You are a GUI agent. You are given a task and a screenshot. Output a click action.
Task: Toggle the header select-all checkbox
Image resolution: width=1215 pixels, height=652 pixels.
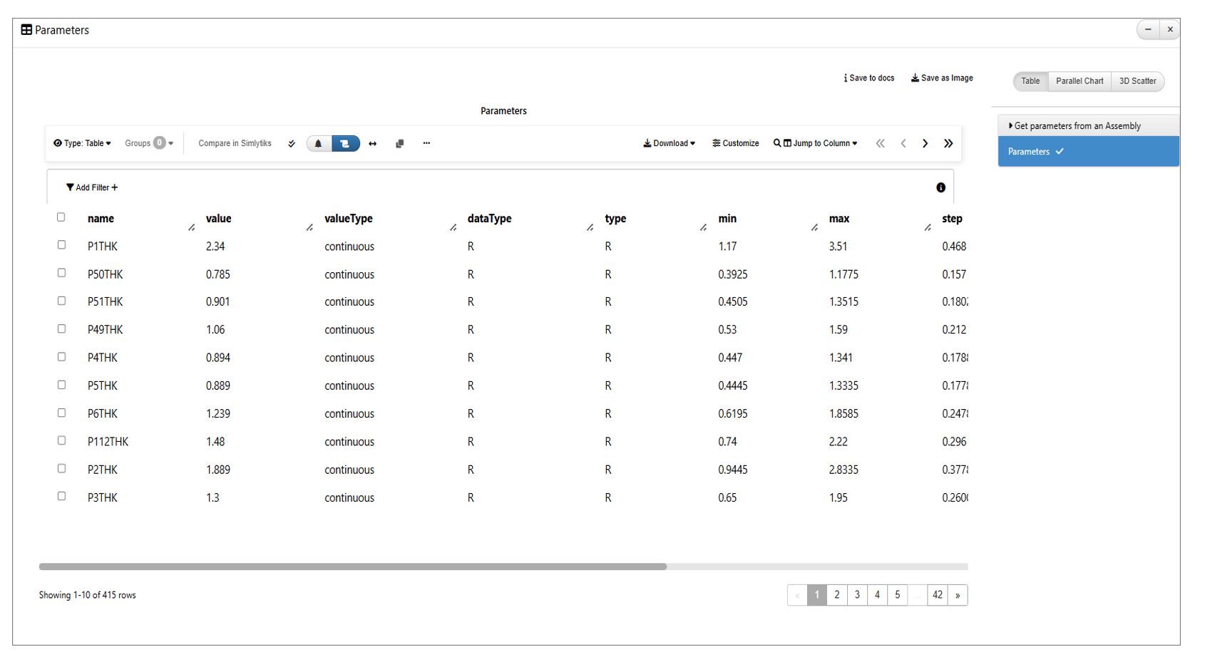click(x=61, y=217)
